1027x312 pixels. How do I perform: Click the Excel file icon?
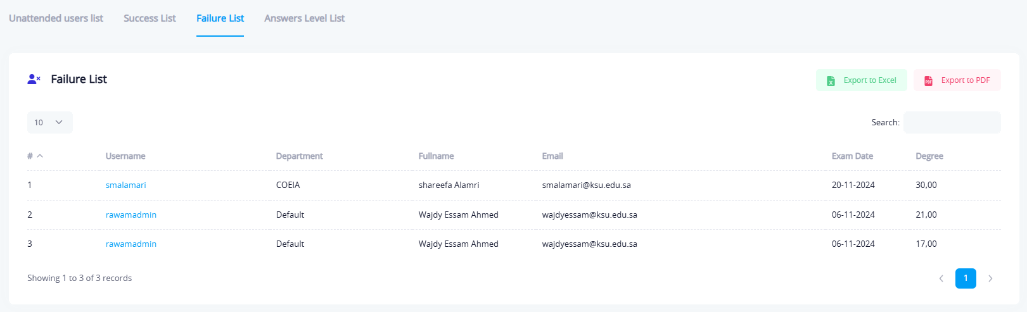831,80
